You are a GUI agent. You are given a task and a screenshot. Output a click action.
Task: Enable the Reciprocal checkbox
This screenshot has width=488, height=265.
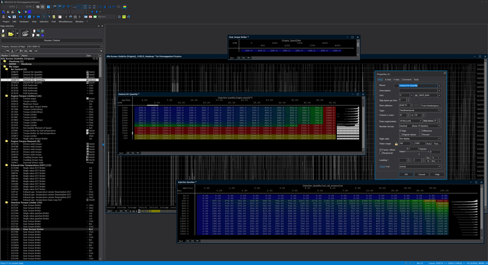click(380, 153)
